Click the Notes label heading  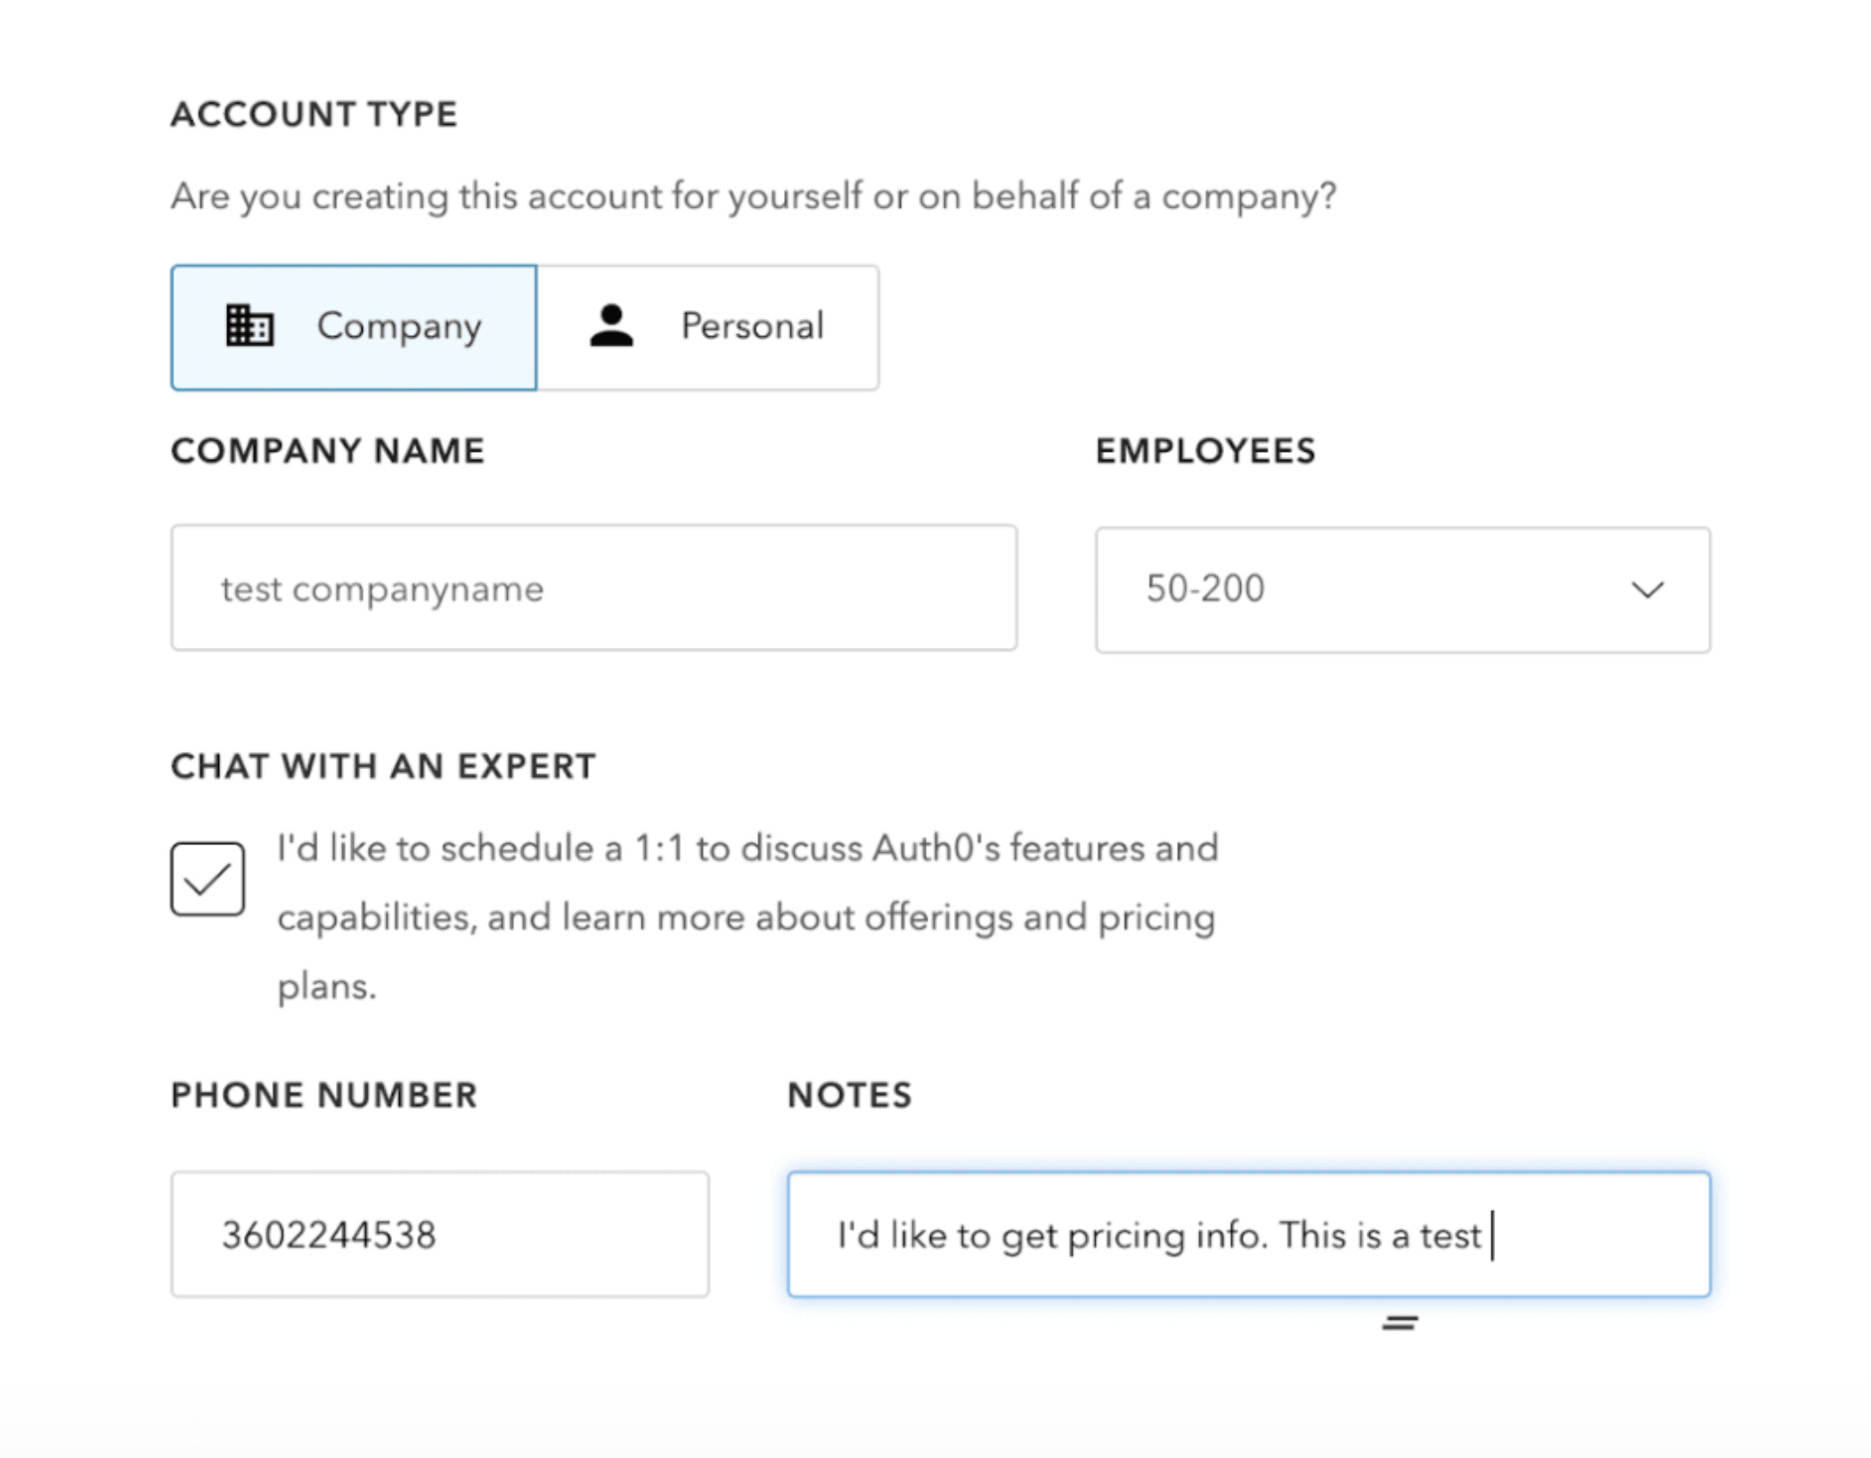[x=849, y=1095]
